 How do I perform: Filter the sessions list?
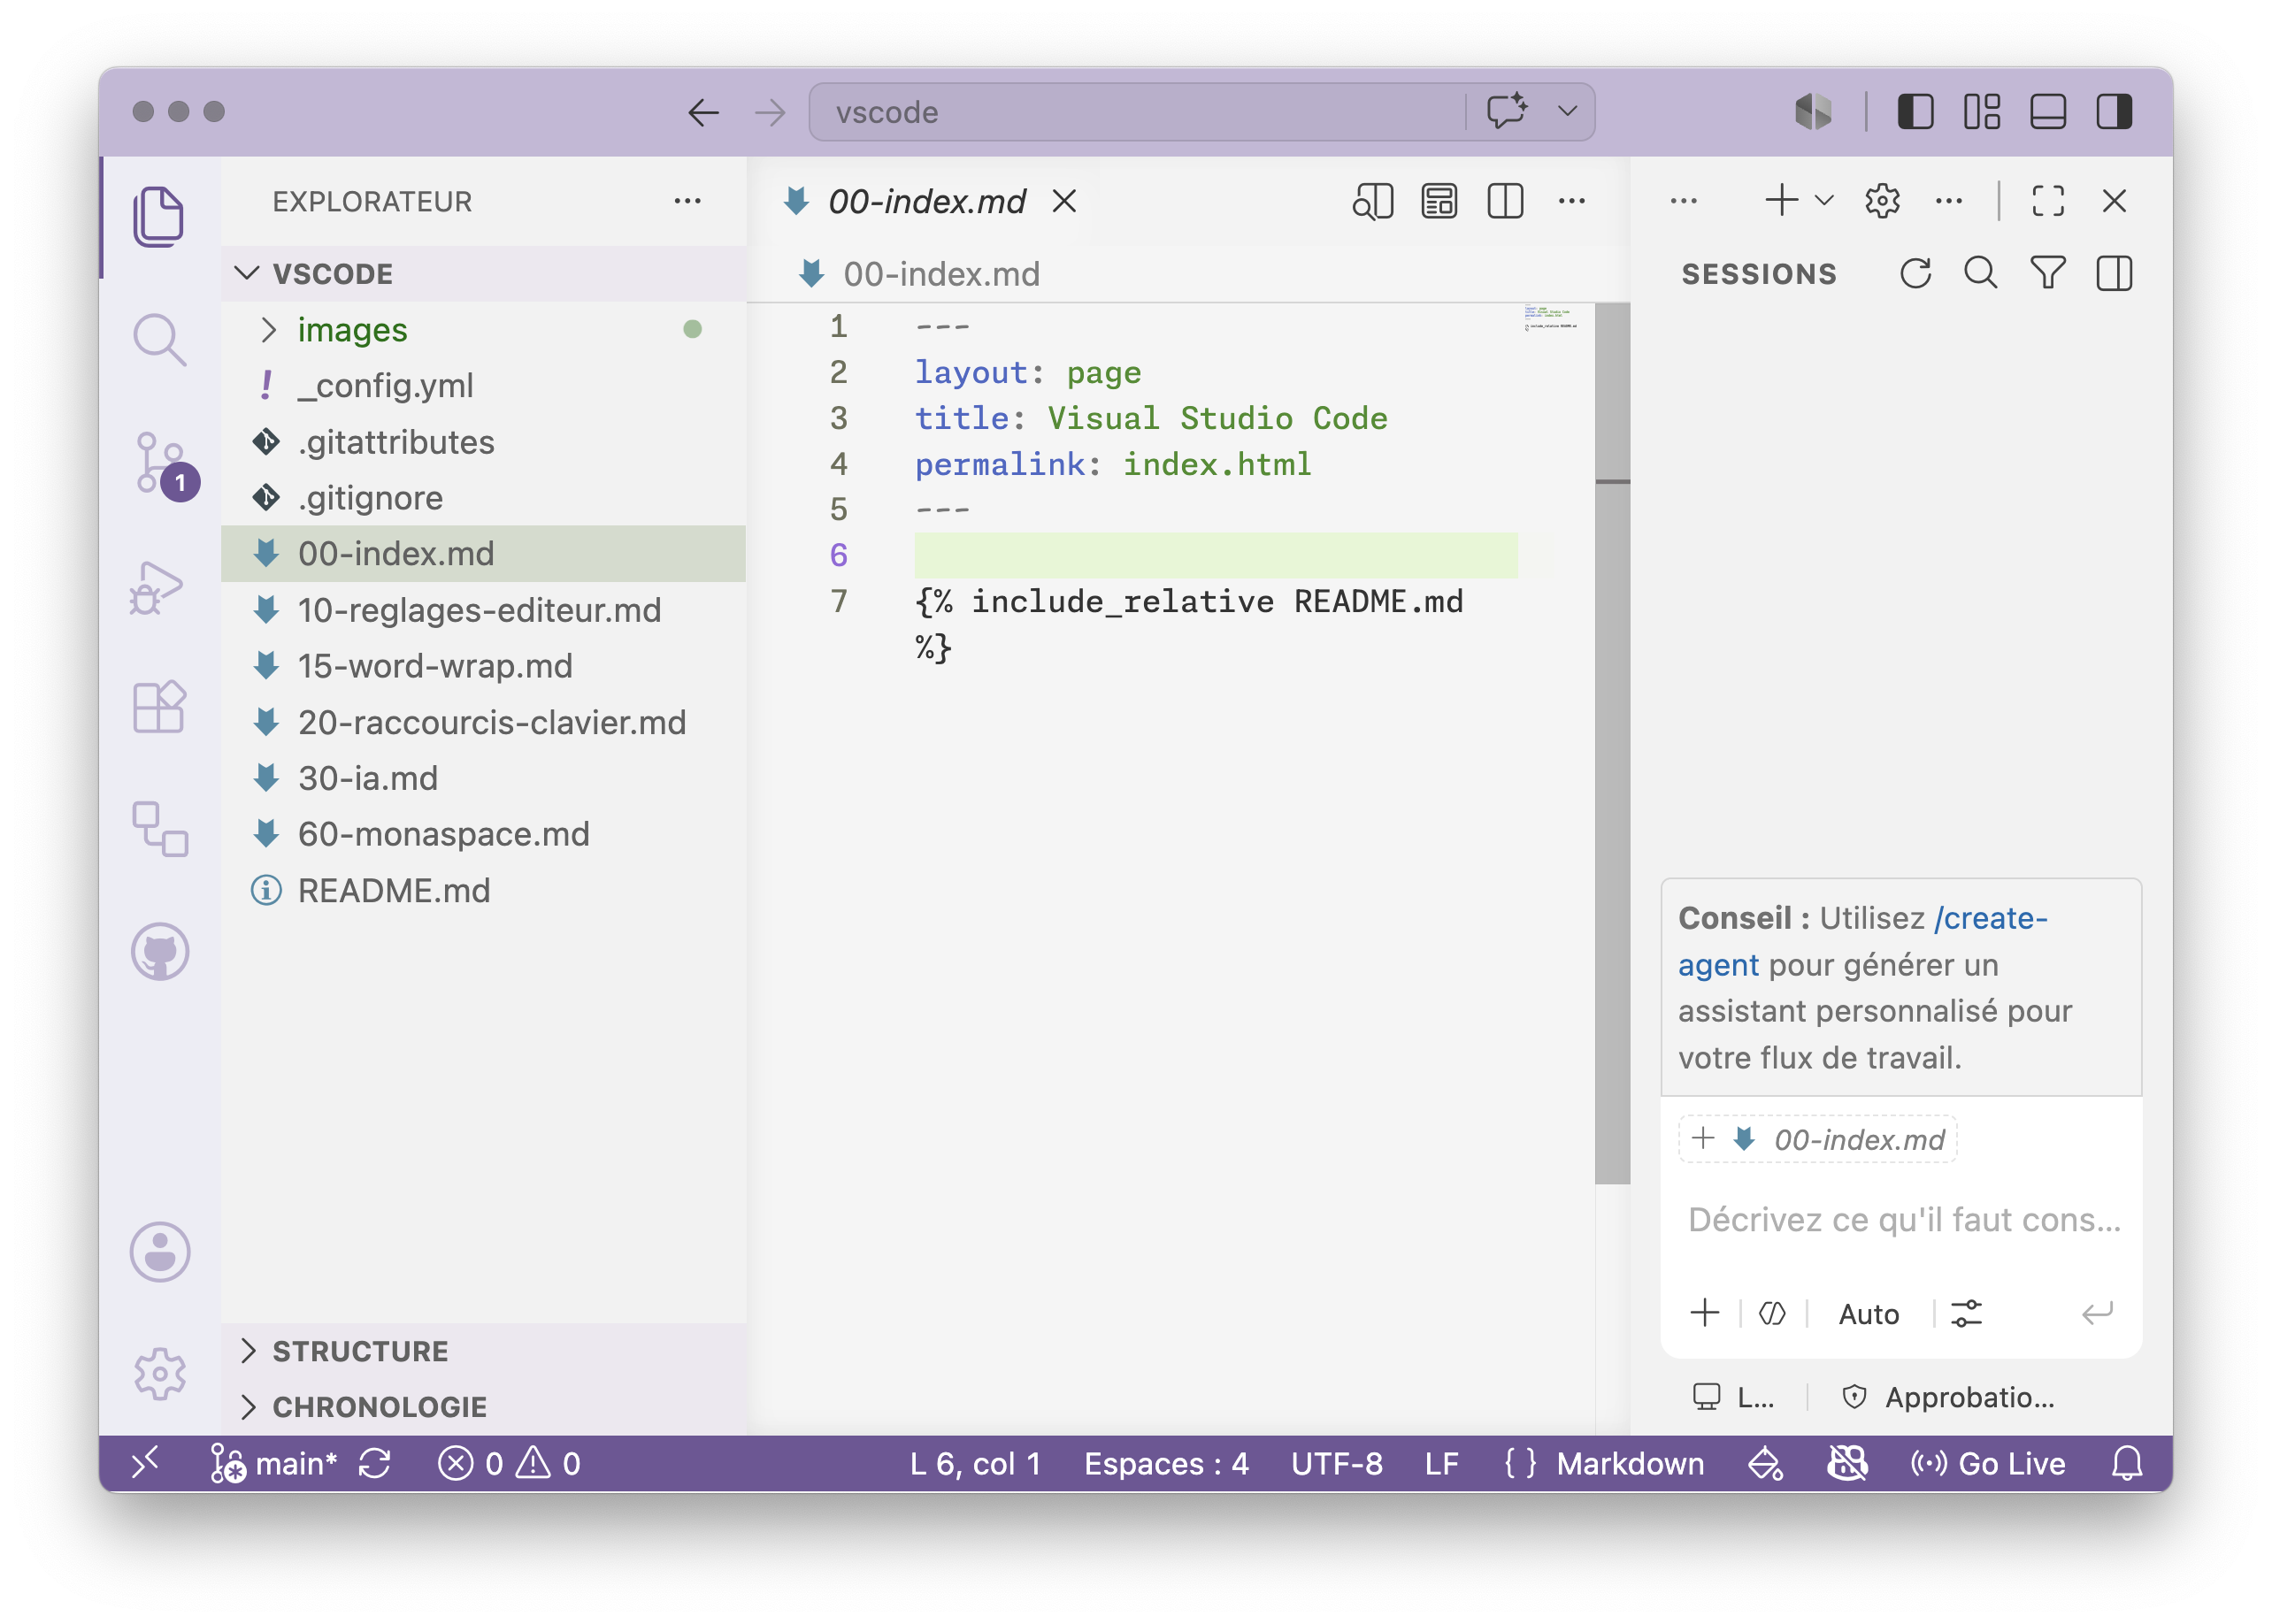pyautogui.click(x=2047, y=273)
